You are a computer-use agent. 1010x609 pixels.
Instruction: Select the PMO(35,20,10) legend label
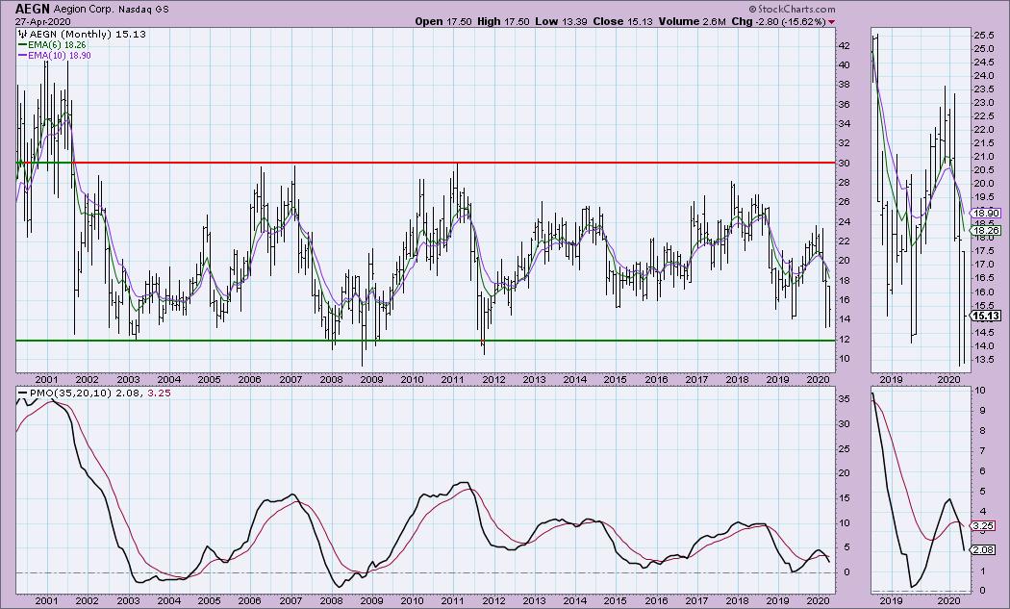coord(69,393)
